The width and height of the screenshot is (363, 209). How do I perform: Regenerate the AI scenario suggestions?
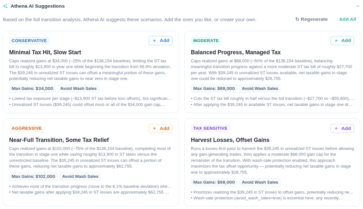click(311, 19)
